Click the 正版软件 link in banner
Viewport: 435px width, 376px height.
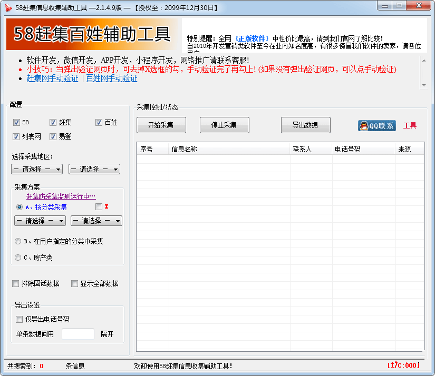pyautogui.click(x=252, y=38)
